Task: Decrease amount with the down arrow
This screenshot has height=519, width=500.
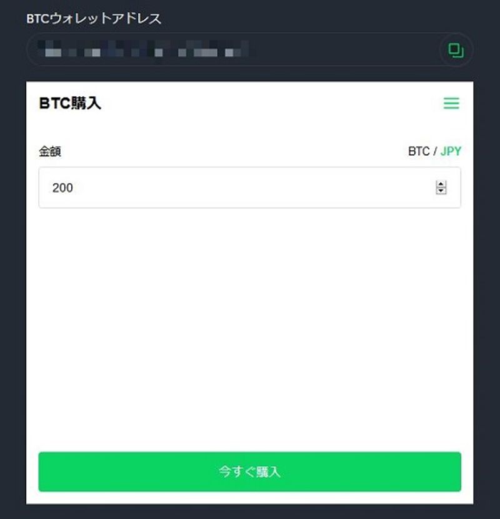Action: tap(441, 191)
